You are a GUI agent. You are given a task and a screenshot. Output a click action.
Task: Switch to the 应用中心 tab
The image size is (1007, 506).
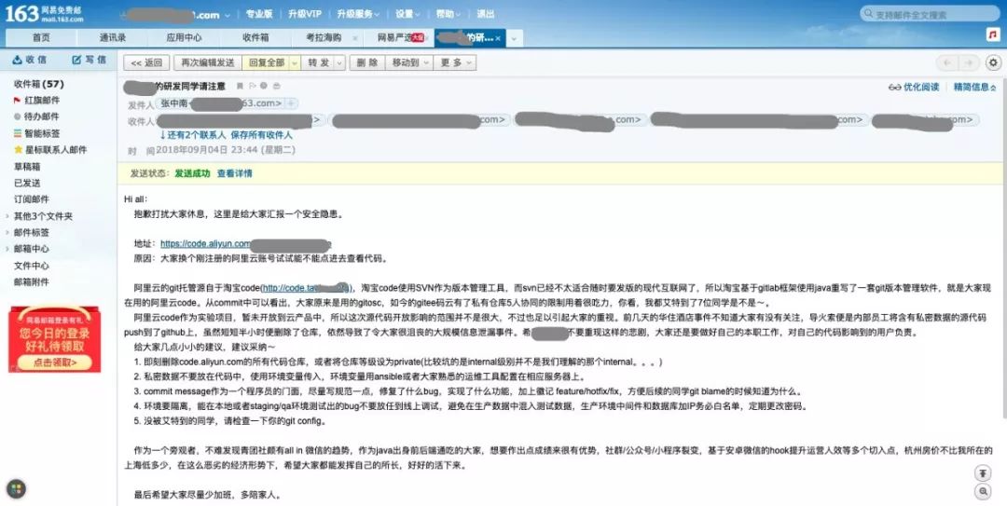click(185, 38)
